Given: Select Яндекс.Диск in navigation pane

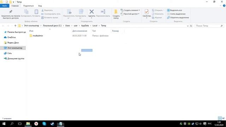Looking at the screenshot, I should 11,43.
